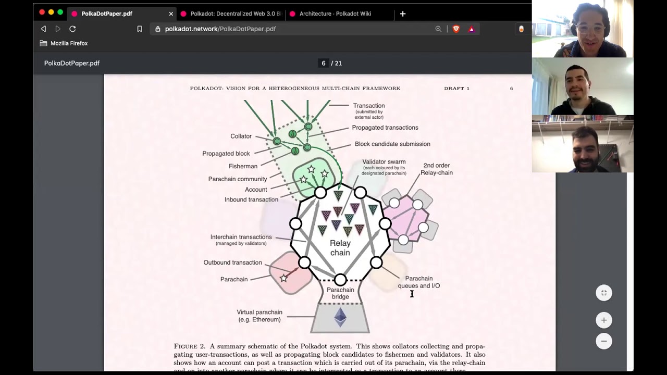Viewport: 667px width, 375px height.
Task: Switch to the PolkaDotPaper.pdf tab
Action: (x=122, y=14)
